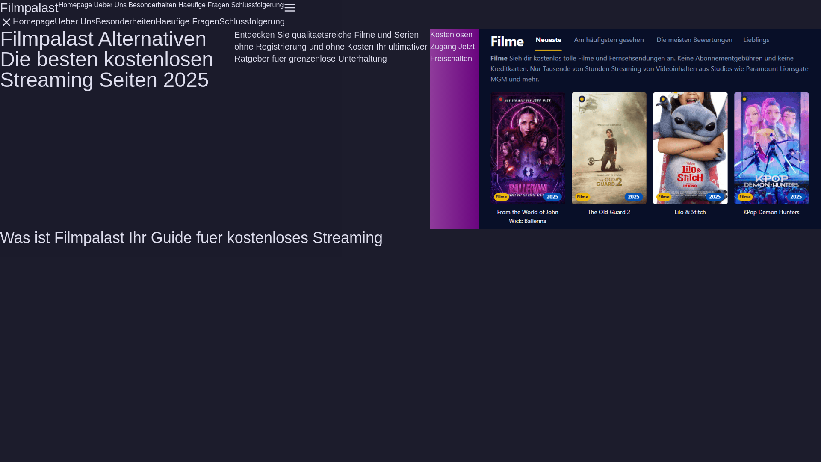Screen dimensions: 821x462
Task: Click Filme badge on Ballerina poster
Action: tap(501, 197)
